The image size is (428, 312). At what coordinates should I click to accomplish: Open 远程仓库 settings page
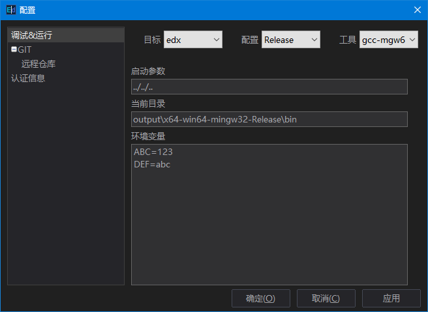tap(38, 64)
